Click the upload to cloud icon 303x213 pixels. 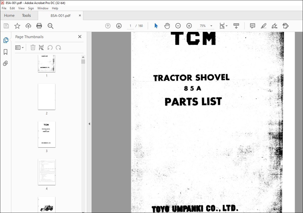tap(28, 26)
